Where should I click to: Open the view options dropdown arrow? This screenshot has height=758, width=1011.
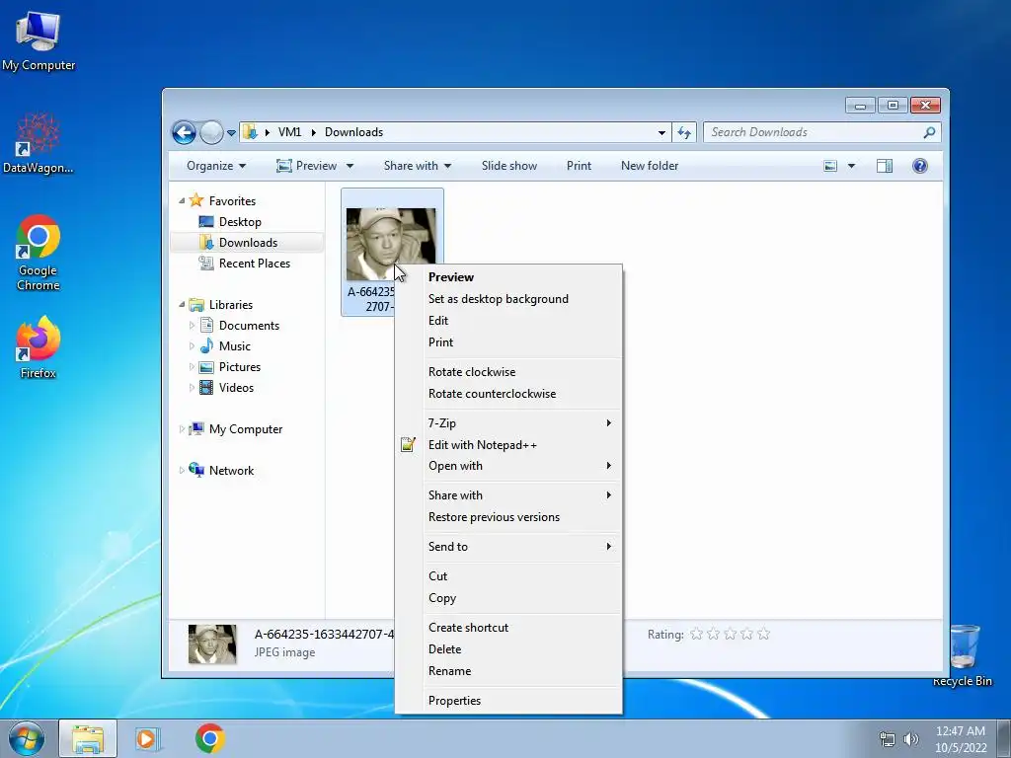[851, 166]
